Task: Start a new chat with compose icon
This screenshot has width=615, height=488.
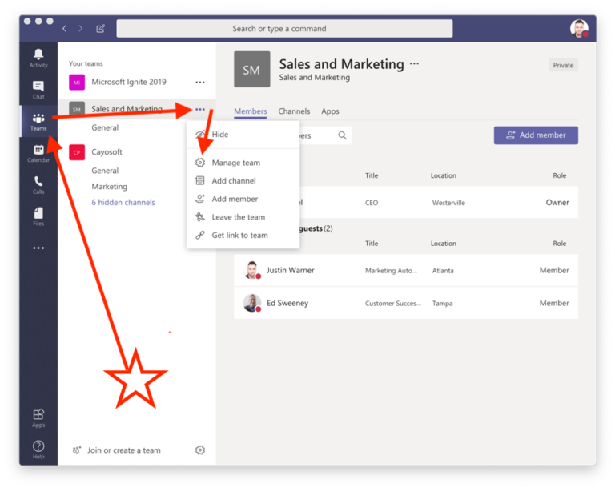Action: [100, 28]
